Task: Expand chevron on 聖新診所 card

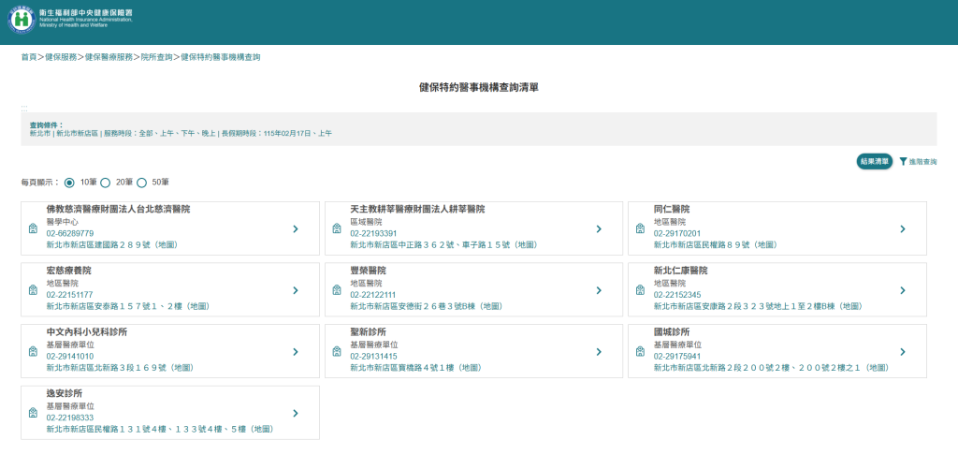Action: pyautogui.click(x=599, y=352)
